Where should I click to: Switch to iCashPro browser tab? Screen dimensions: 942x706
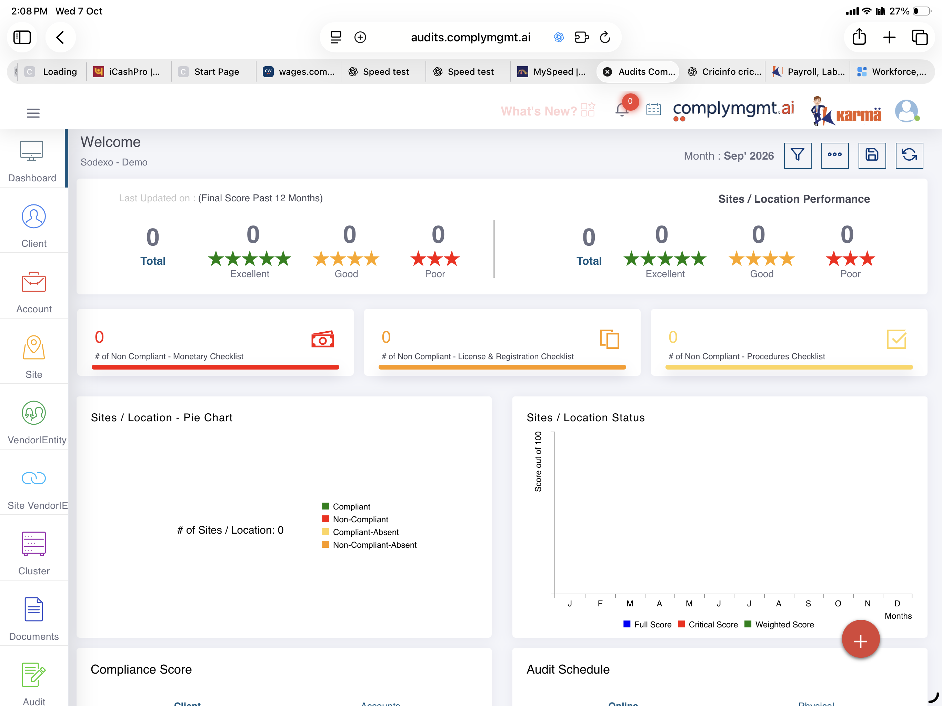point(128,72)
